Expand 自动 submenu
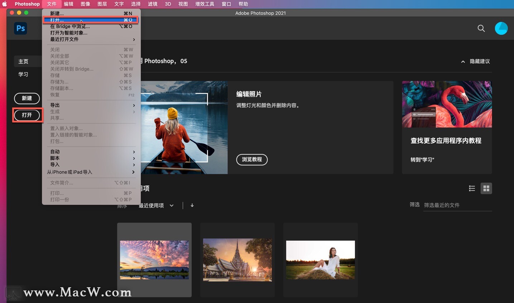 91,152
